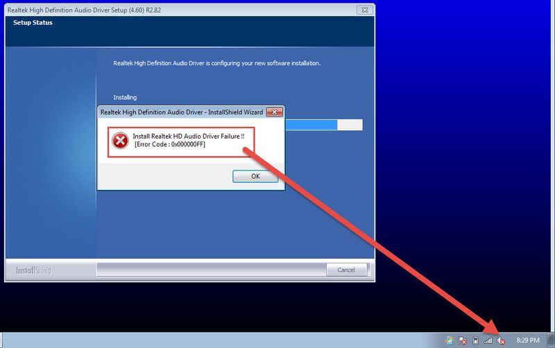Viewport: 555px width, 348px height.
Task: Click the 8:29 PM system clock
Action: pyautogui.click(x=528, y=340)
